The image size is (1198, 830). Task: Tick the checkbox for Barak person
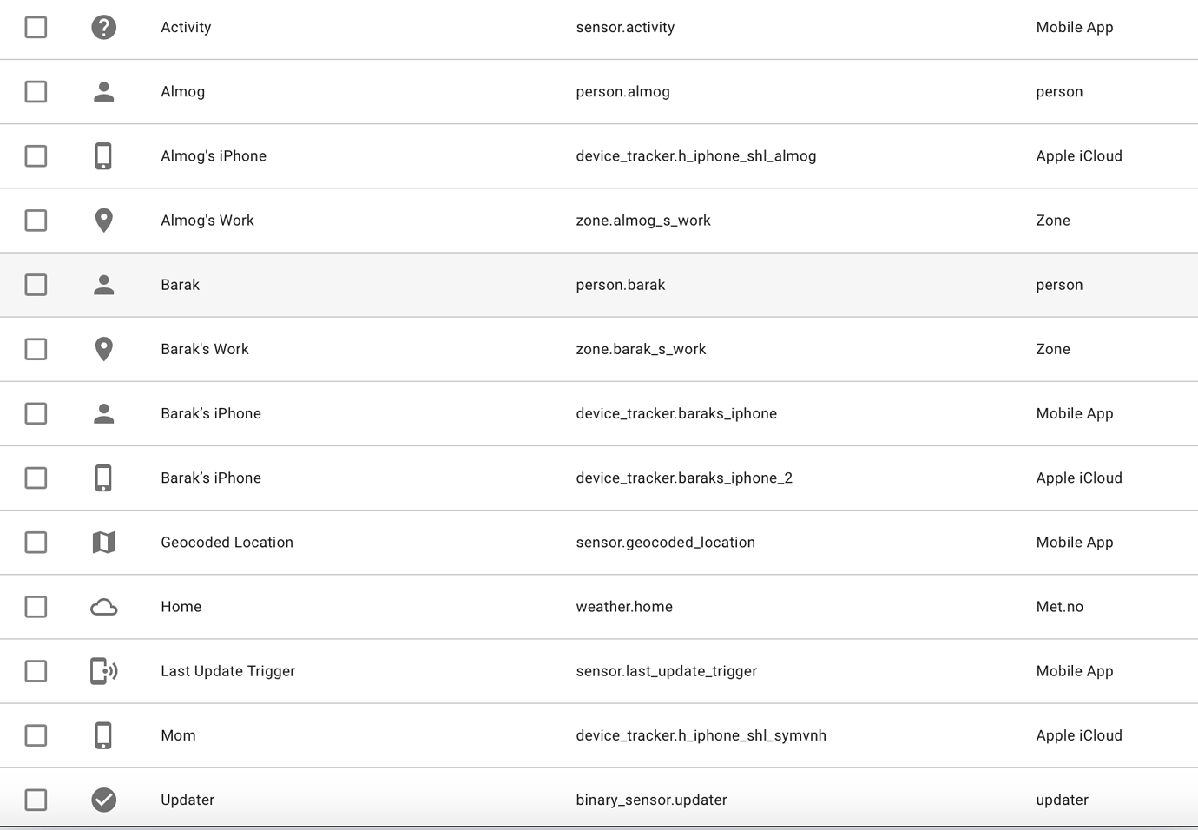point(36,285)
